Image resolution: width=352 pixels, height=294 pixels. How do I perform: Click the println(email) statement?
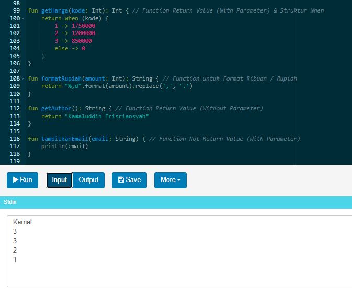[64, 146]
